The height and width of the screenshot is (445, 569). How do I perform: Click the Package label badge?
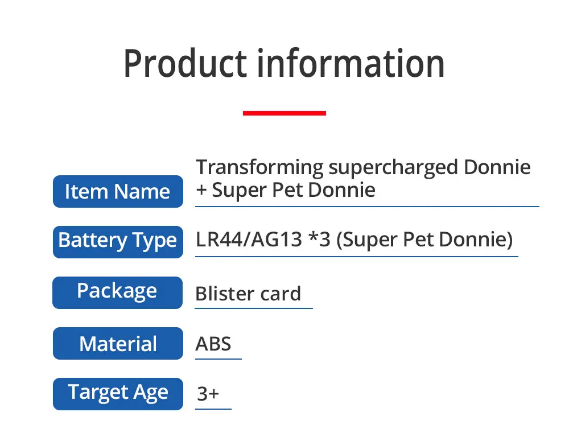(118, 292)
